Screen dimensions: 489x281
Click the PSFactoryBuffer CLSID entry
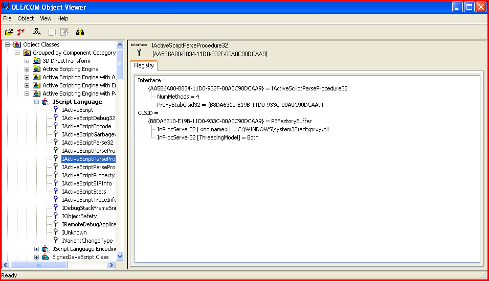pos(230,121)
